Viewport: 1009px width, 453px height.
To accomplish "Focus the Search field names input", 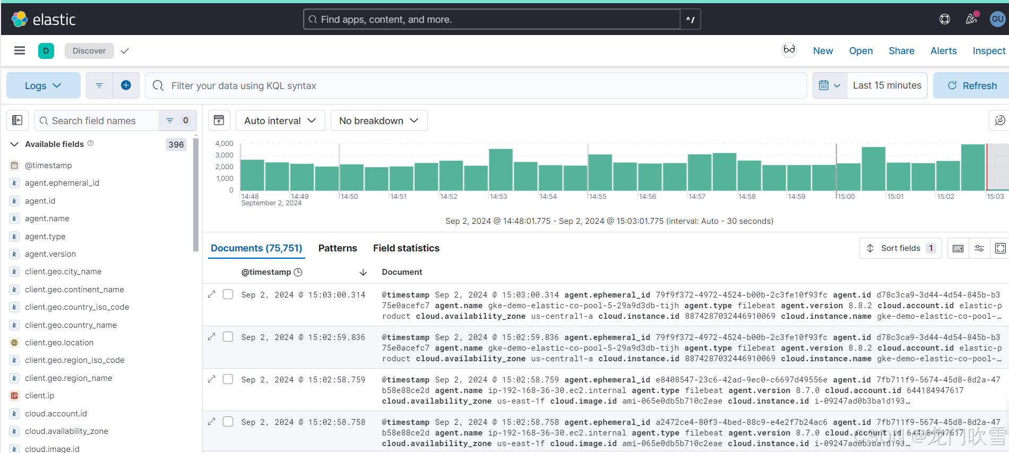I will 97,120.
